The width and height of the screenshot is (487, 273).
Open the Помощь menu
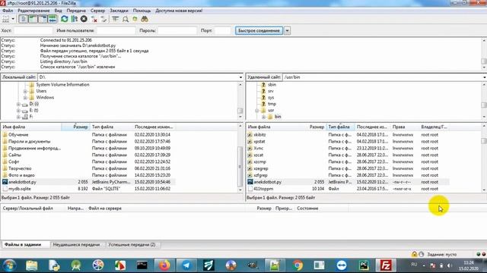[x=142, y=11]
